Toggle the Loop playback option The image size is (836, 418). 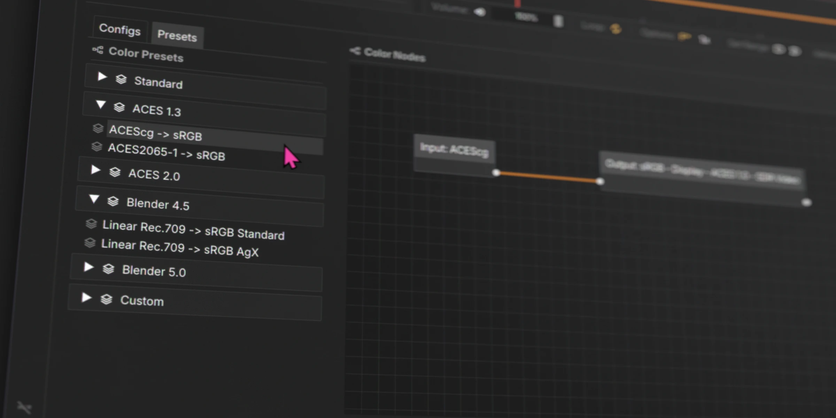click(x=616, y=29)
